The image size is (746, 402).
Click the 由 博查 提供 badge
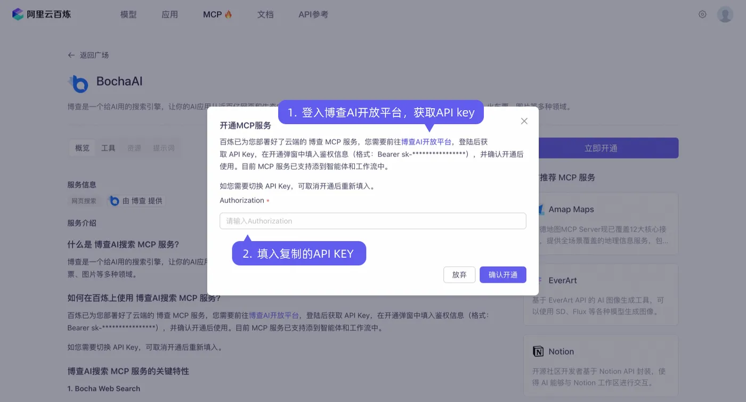136,201
